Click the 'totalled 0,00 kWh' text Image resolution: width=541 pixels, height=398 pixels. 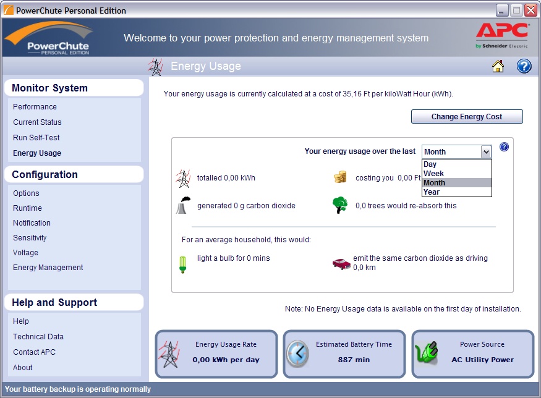point(226,178)
